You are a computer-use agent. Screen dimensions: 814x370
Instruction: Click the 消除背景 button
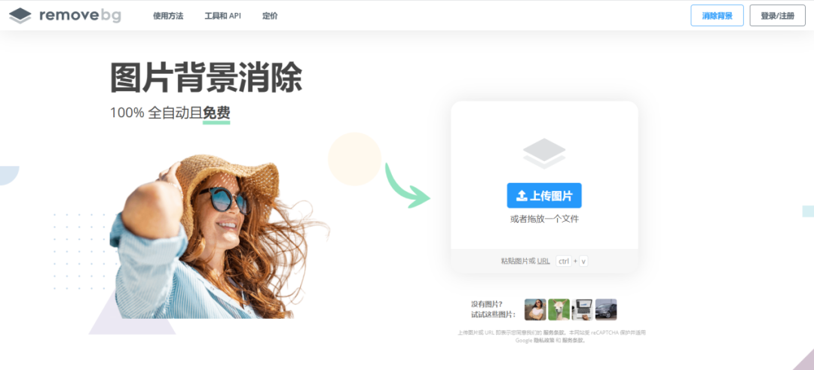717,16
